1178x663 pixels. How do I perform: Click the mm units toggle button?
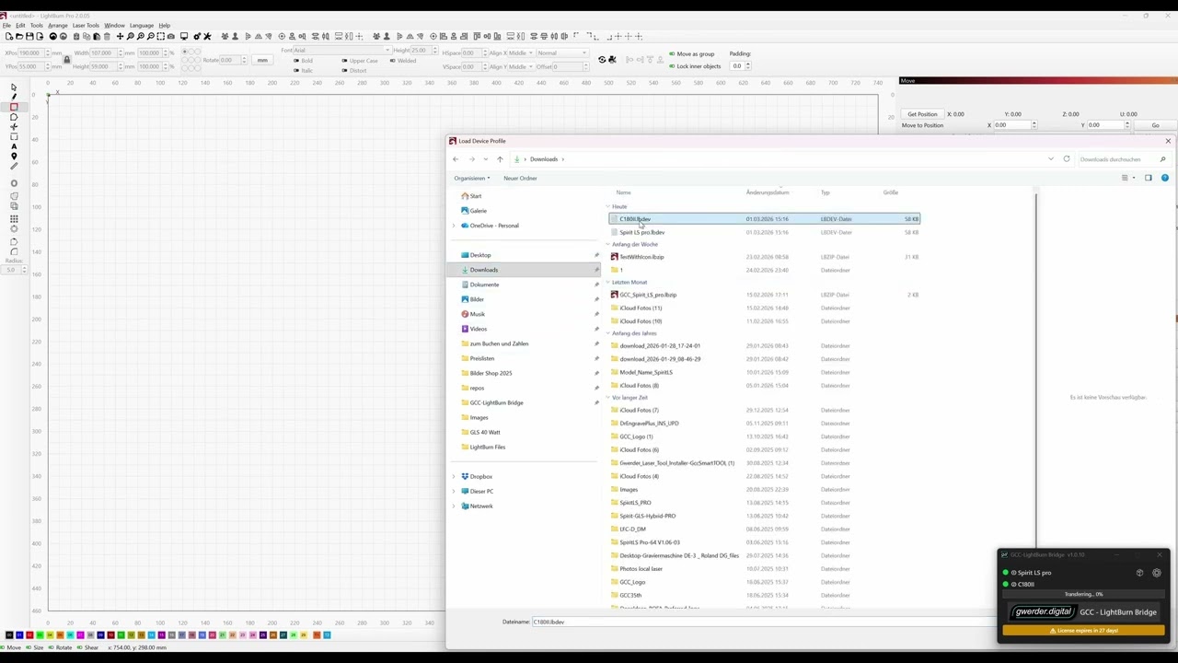point(262,61)
